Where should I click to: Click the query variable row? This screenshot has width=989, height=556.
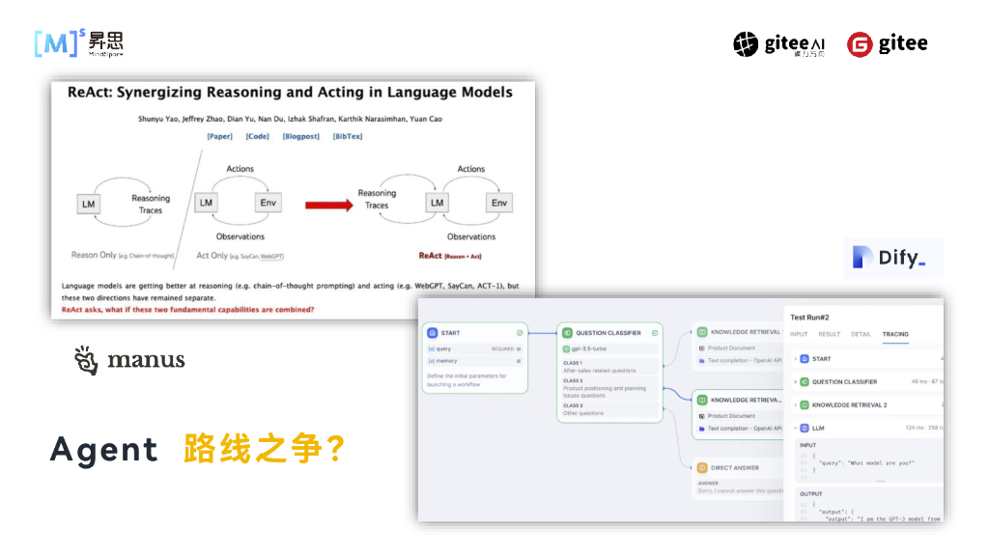click(x=475, y=348)
